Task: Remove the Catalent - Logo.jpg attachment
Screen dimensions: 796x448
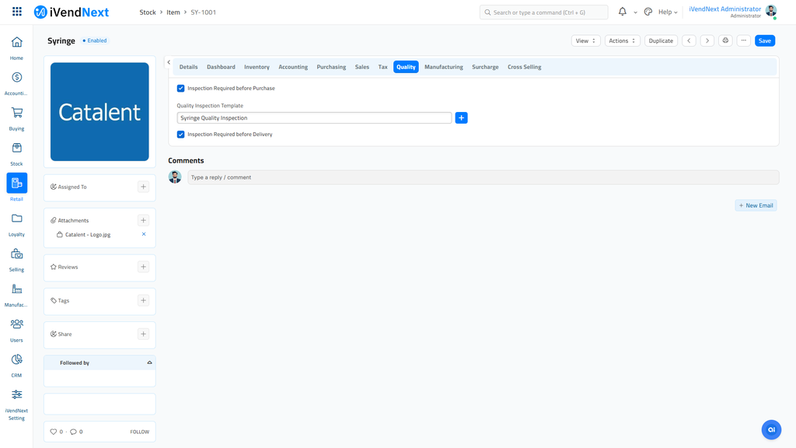Action: tap(144, 234)
